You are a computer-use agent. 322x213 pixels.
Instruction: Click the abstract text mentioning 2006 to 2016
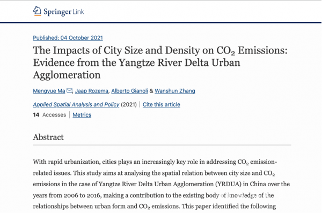(x=67, y=195)
